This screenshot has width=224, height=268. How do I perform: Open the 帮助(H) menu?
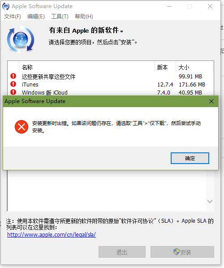(84, 17)
